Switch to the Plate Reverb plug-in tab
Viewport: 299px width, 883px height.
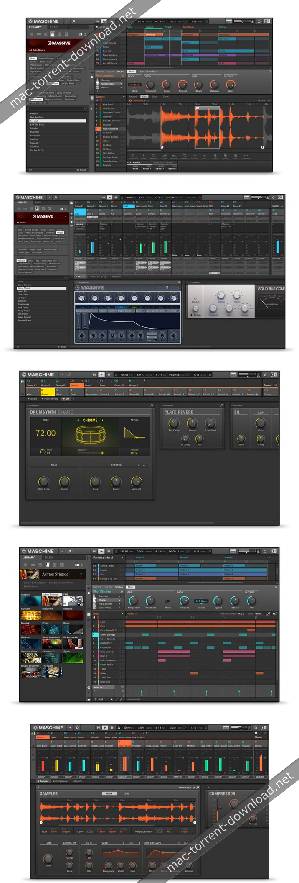(x=51, y=399)
